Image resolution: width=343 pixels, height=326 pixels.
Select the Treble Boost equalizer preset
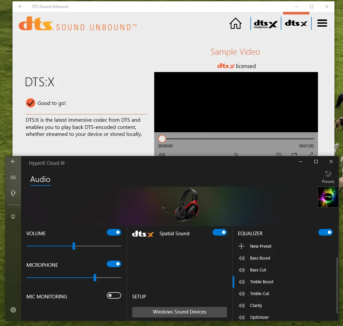[285, 282]
